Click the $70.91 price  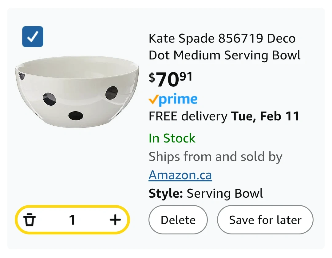pos(171,79)
